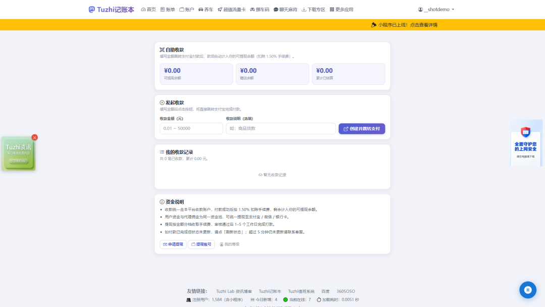545x307 pixels.
Task: Open the _shotdemo user account dropdown
Action: click(x=436, y=10)
